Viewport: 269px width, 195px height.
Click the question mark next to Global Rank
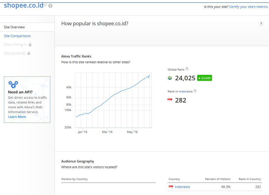point(187,69)
